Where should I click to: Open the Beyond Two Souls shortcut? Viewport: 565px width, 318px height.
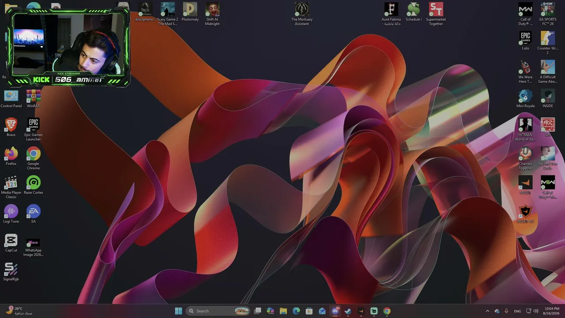point(548,158)
